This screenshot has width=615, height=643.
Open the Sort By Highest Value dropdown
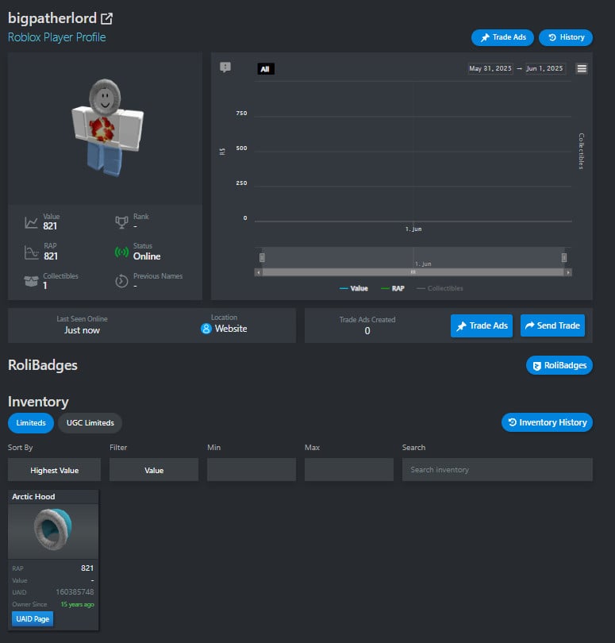point(54,470)
